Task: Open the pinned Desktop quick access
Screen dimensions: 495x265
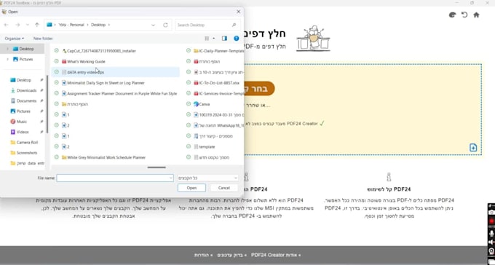Action: (x=24, y=80)
